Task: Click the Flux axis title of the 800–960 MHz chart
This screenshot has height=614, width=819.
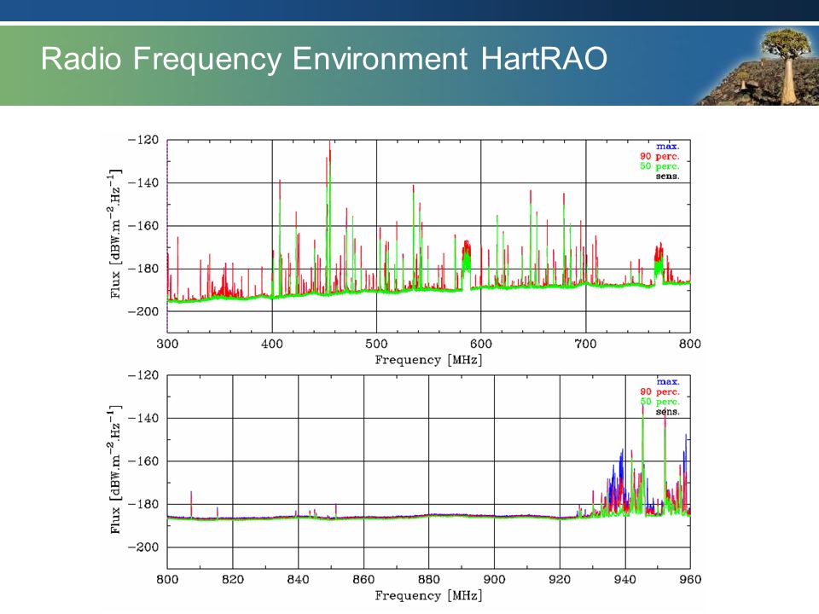Action: (115, 469)
